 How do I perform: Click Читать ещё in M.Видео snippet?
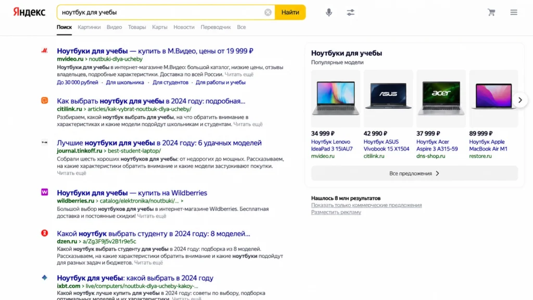tap(239, 74)
